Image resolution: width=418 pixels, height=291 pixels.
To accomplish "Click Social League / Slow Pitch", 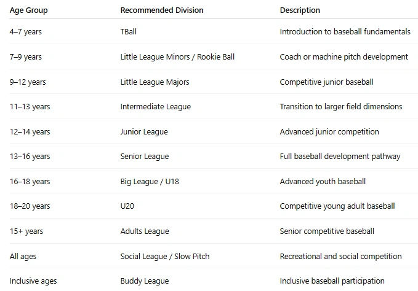I will 165,256.
